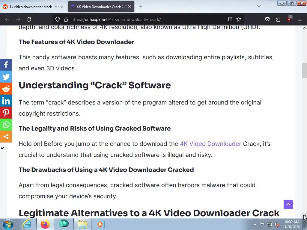
Task: Share page on Twitter sidebar icon
Action: coord(6,77)
